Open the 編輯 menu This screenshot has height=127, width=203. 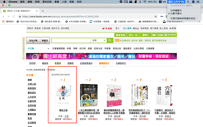[x=30, y=2]
